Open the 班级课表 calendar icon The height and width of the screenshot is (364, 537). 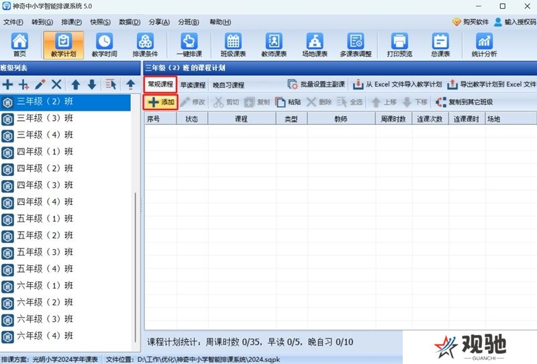coord(233,45)
